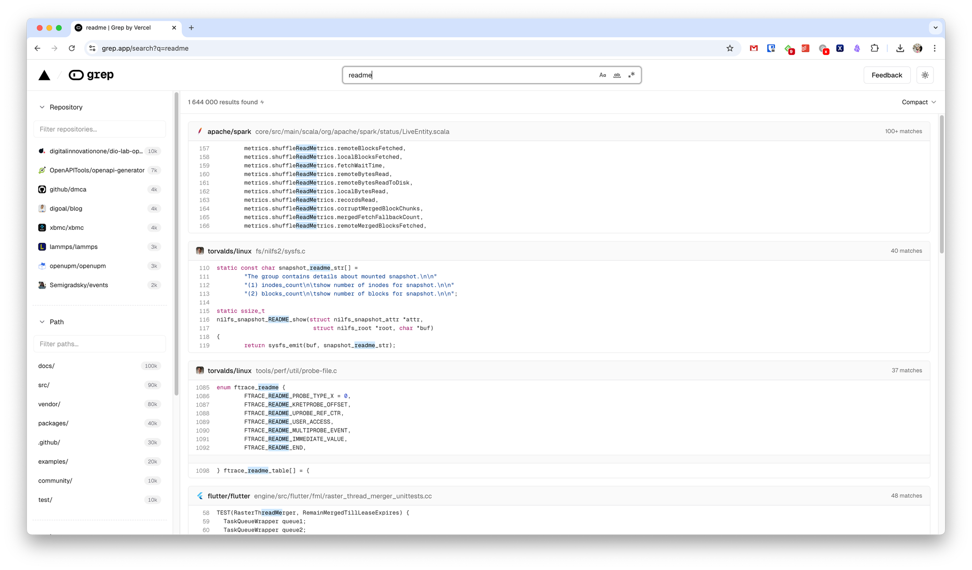This screenshot has width=972, height=570.
Task: Open Gmail extension icon
Action: pos(753,48)
